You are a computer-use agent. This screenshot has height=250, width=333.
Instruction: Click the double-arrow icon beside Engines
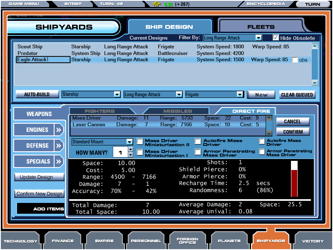pyautogui.click(x=58, y=130)
